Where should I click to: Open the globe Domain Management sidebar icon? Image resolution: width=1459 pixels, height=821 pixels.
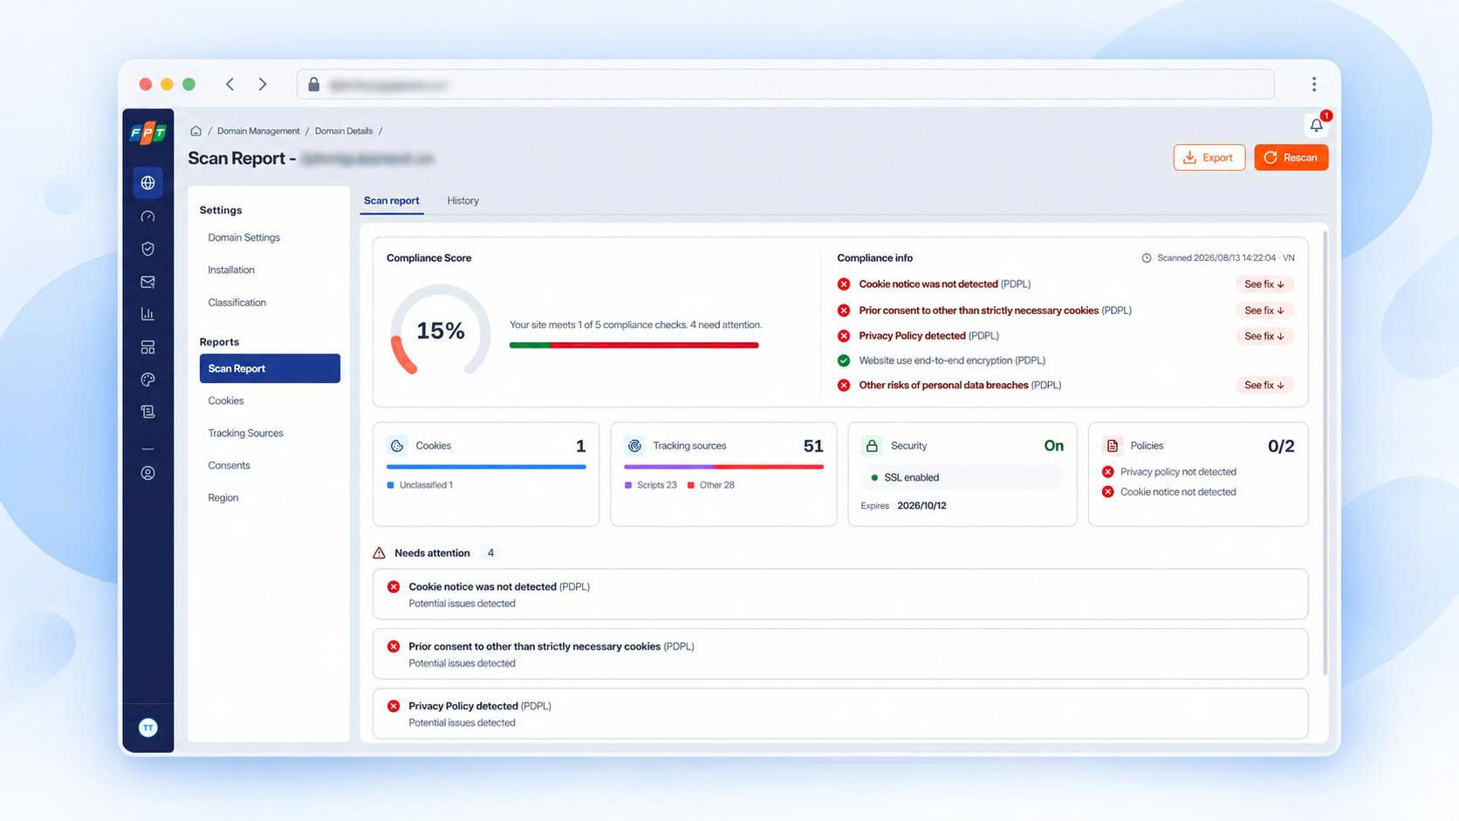(147, 182)
